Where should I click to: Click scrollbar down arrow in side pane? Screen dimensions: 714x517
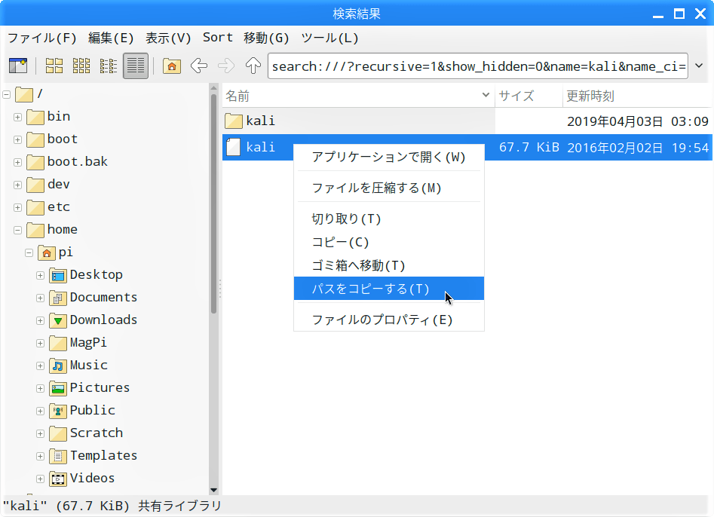click(213, 490)
